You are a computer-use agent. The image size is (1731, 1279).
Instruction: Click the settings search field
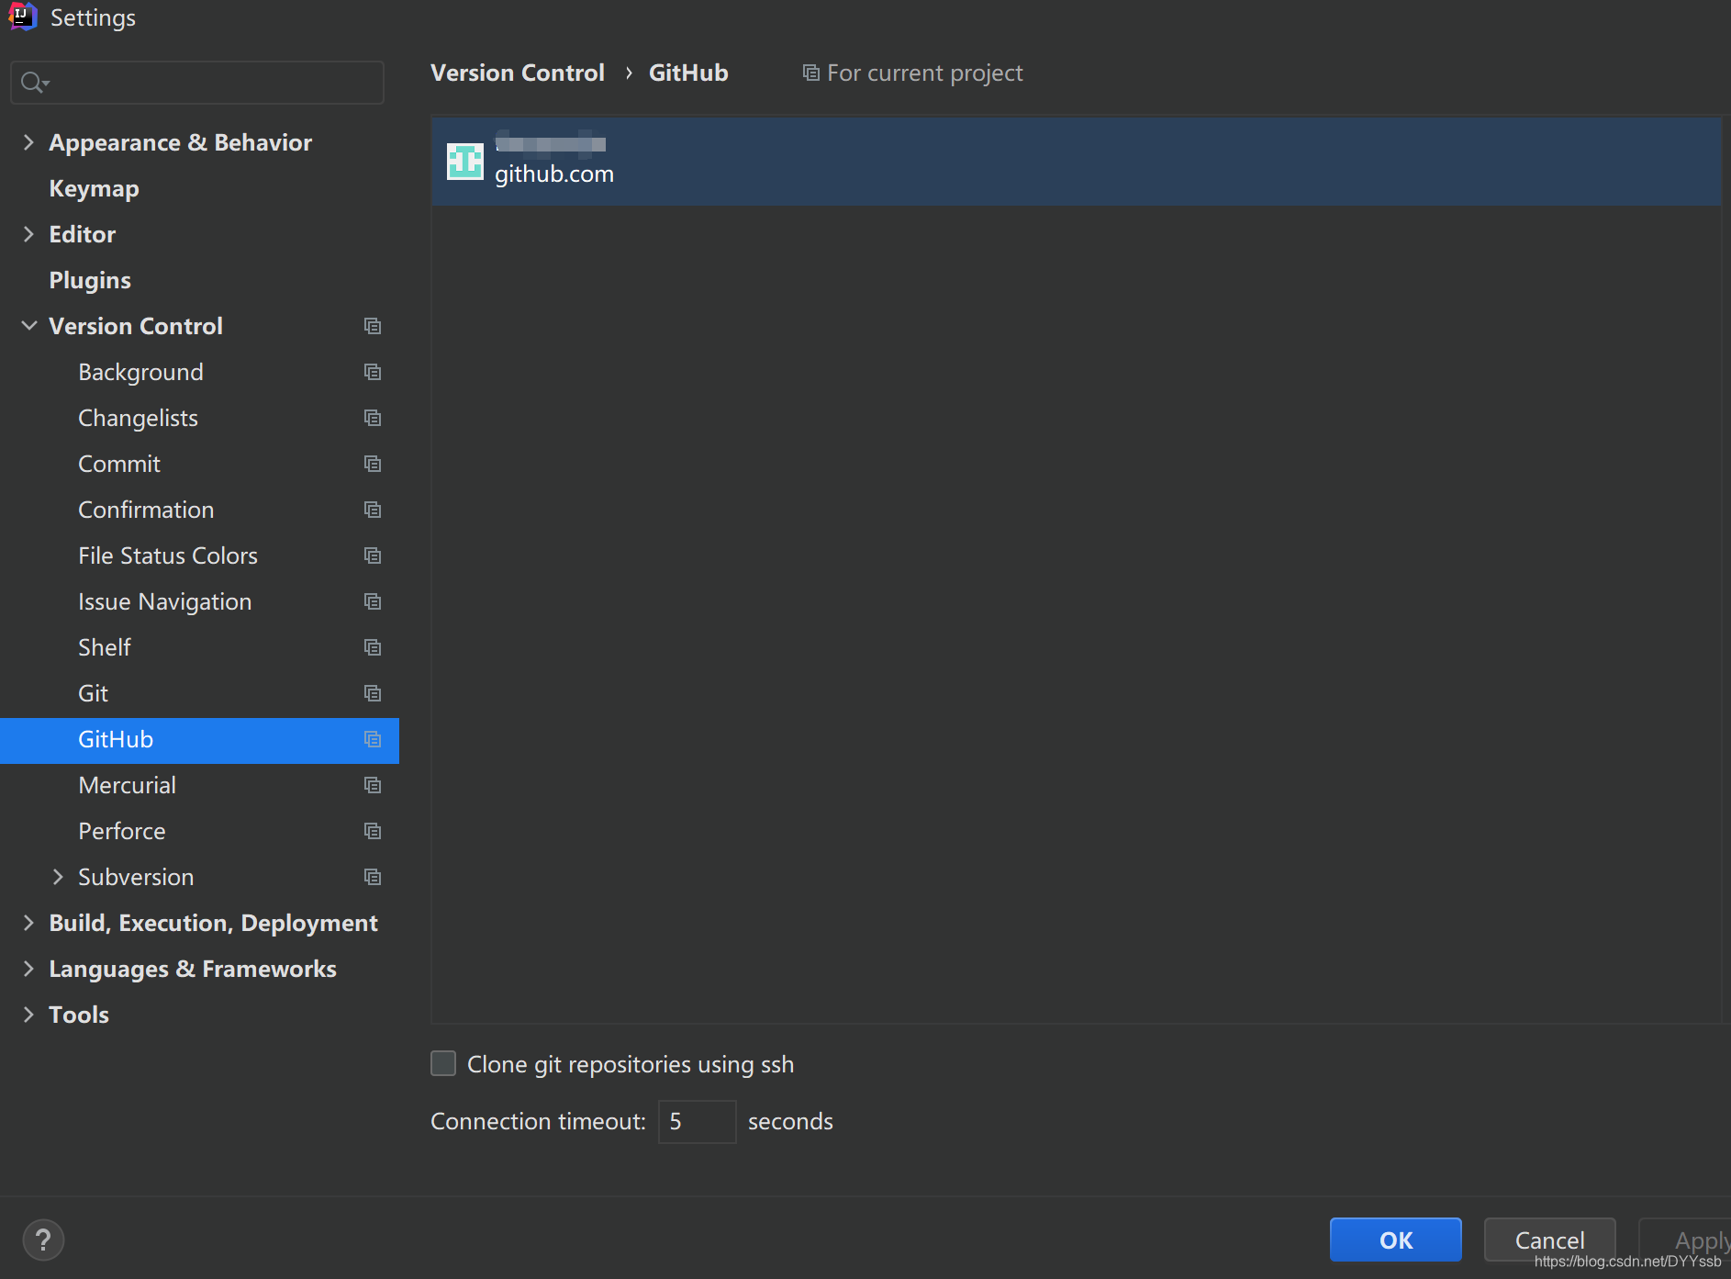[x=196, y=82]
